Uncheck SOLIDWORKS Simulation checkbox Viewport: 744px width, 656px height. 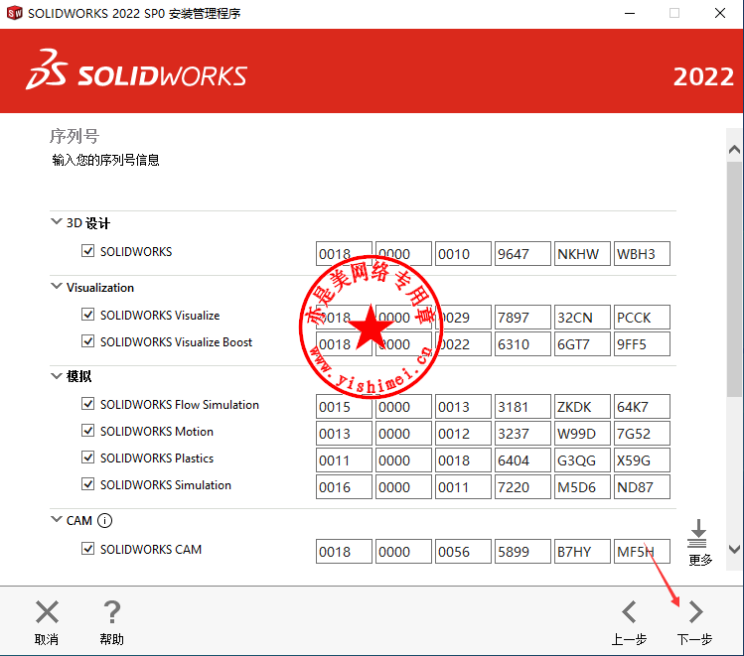pyautogui.click(x=87, y=484)
